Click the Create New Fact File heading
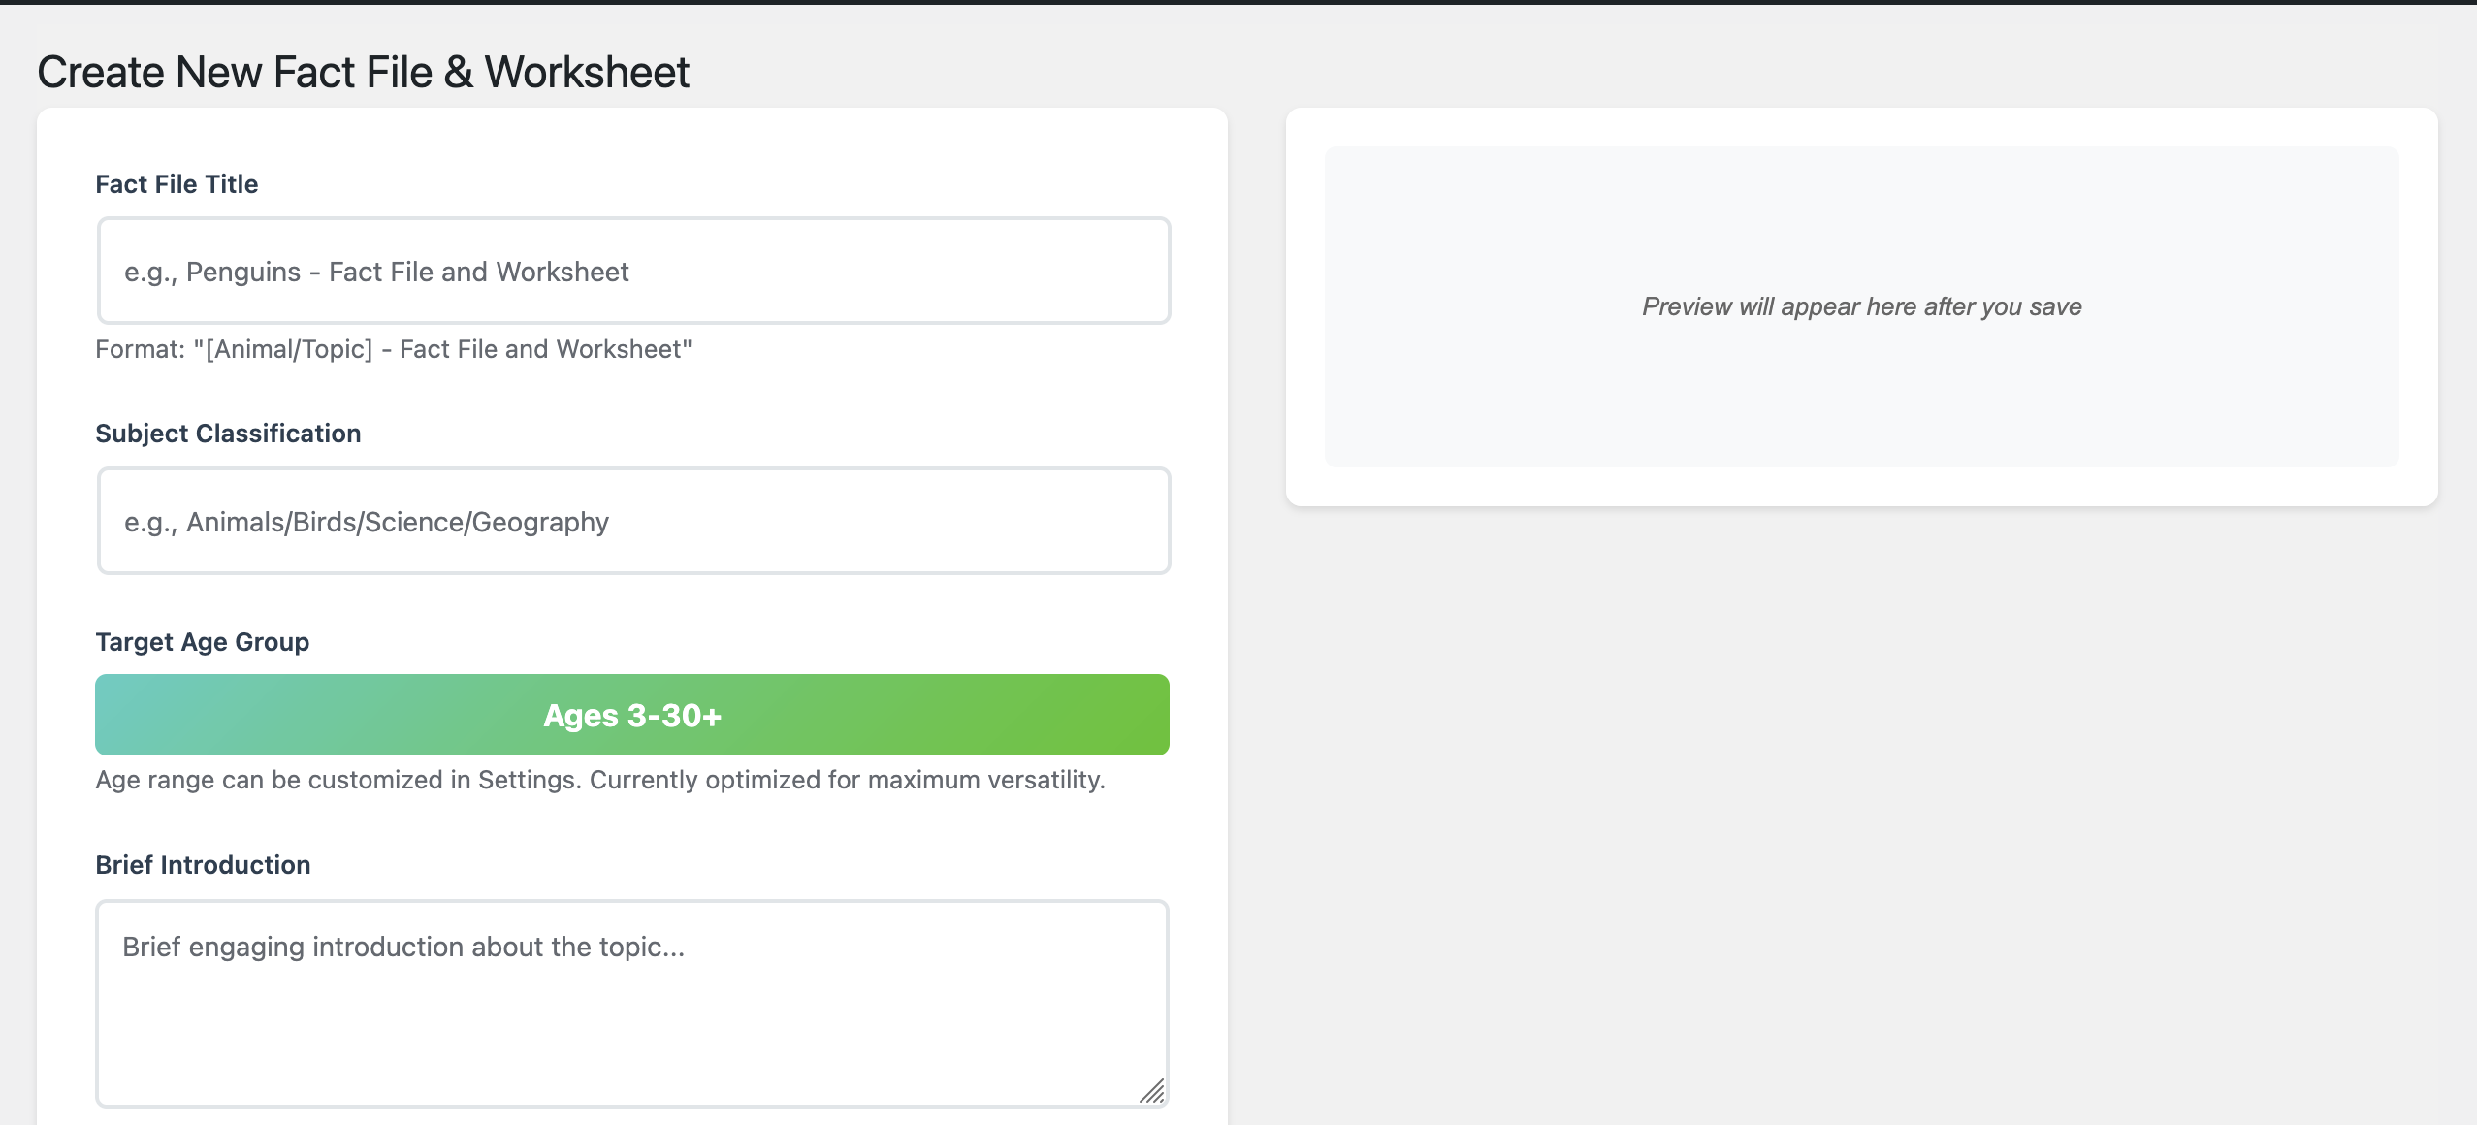The width and height of the screenshot is (2477, 1125). coord(364,71)
